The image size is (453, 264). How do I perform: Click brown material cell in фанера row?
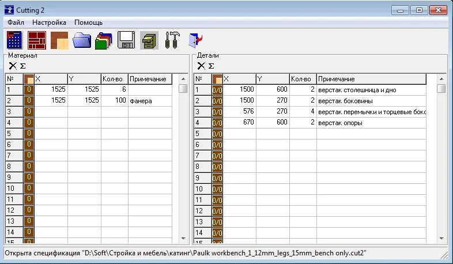click(29, 100)
